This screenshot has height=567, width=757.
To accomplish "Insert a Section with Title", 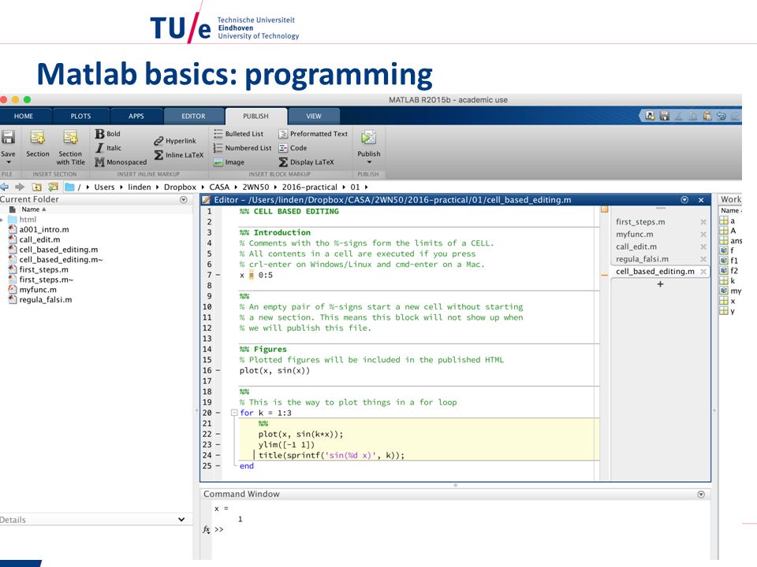I will tap(70, 137).
